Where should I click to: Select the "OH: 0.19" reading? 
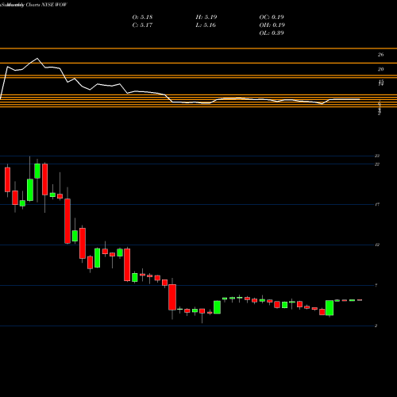272,25
